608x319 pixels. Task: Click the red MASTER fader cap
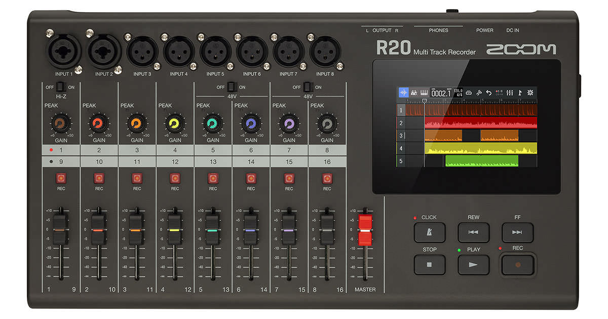[x=365, y=230]
